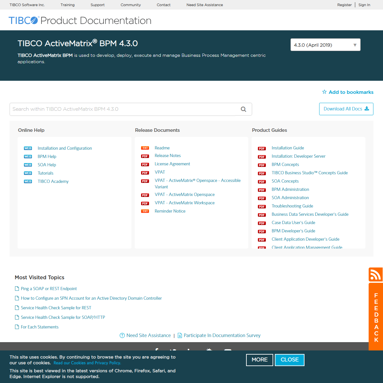Screen dimensions: 383x383
Task: Click the TIBCO Product Documentation logo
Action: (80, 20)
